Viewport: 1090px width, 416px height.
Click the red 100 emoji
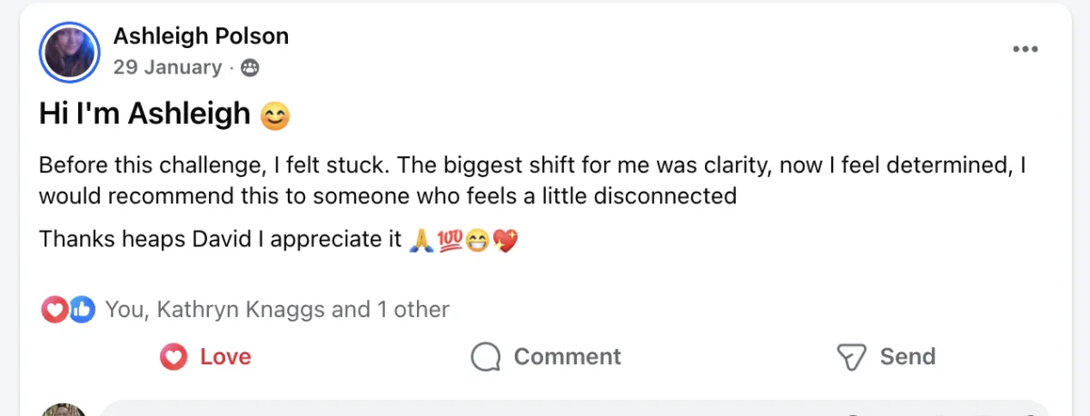449,240
